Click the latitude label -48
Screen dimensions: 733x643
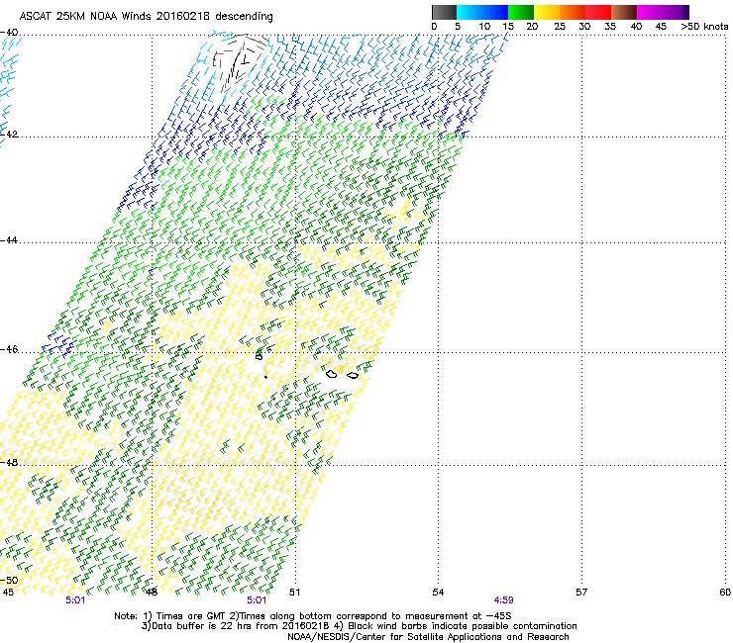(x=9, y=462)
